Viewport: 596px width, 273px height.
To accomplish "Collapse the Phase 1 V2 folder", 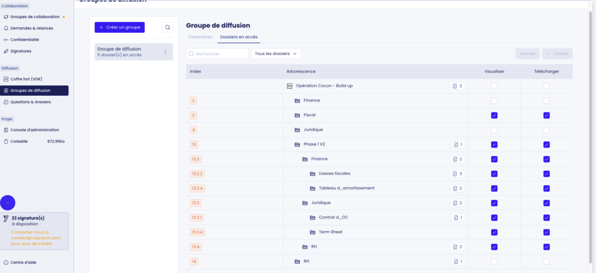I will [x=297, y=145].
